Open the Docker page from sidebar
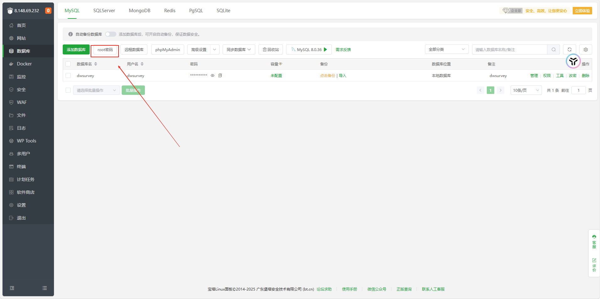The height and width of the screenshot is (299, 600). [x=24, y=64]
